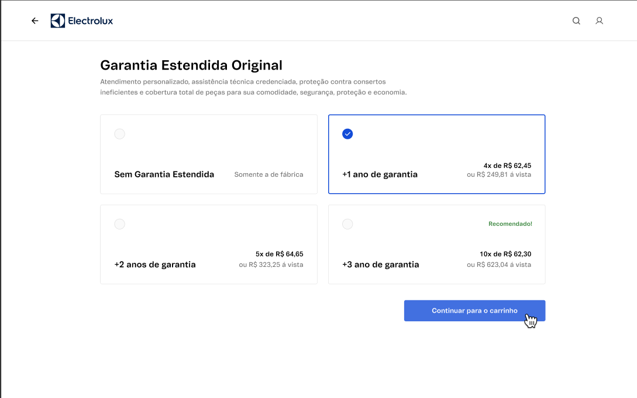Click Continuar para o carrinho button
Screen dimensions: 637x398
pos(474,311)
